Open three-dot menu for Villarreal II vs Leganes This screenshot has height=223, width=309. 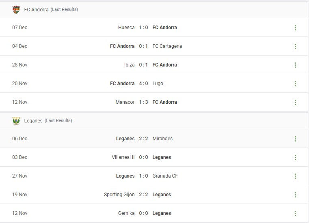[295, 157]
